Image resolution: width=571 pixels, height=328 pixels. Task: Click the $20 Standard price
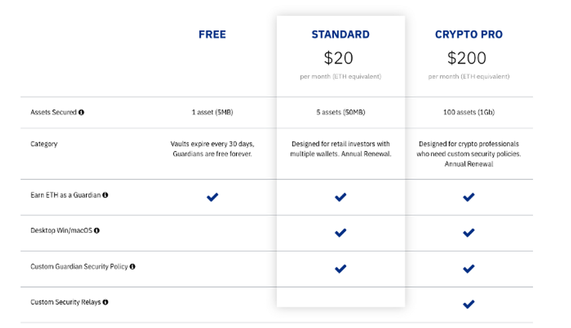339,58
